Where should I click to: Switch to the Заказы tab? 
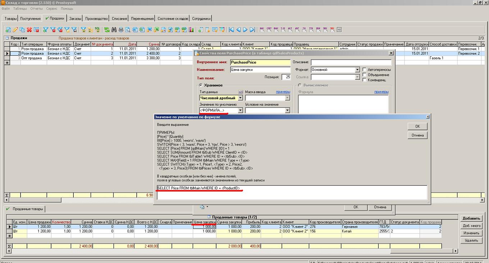coord(75,19)
